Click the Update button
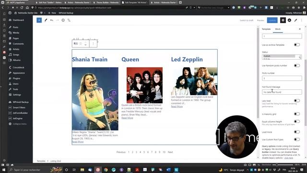Viewport: 307px width, 173px height. [272, 20]
